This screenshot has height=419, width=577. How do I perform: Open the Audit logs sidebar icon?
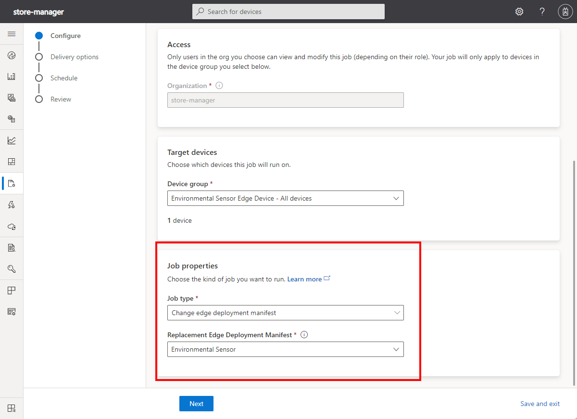pyautogui.click(x=12, y=247)
